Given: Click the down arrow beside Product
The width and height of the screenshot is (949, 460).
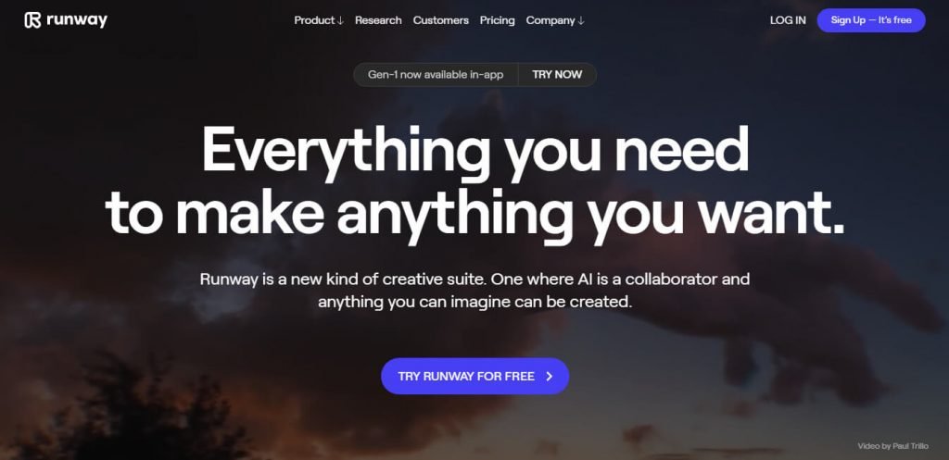Looking at the screenshot, I should coord(340,20).
